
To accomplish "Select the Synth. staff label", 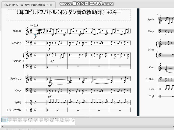I will (x=151, y=20).
